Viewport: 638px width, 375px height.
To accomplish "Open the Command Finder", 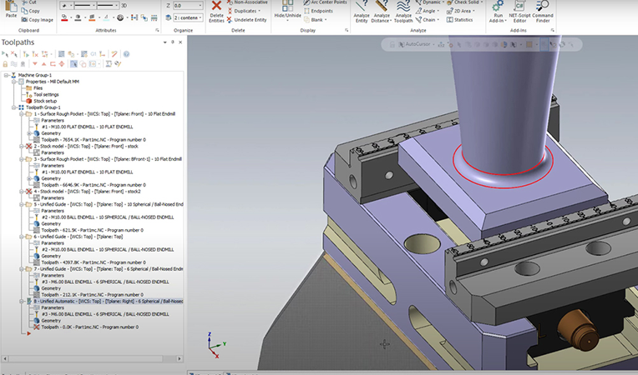I will click(x=543, y=7).
